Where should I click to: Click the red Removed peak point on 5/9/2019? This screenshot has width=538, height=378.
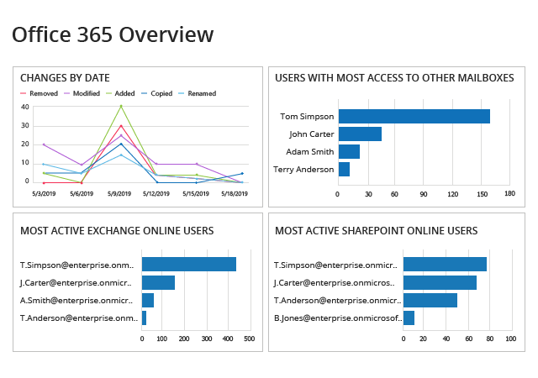(121, 125)
